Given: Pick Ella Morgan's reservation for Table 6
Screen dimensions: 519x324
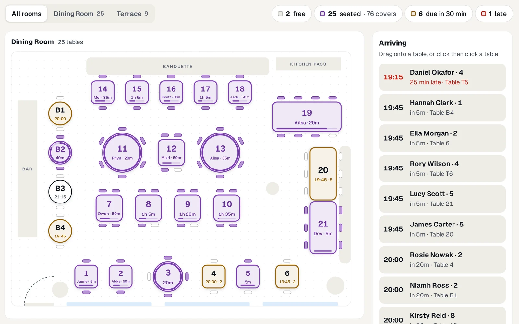Looking at the screenshot, I should pyautogui.click(x=442, y=138).
